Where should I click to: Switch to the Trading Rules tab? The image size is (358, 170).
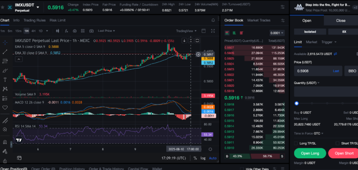[x=34, y=20]
